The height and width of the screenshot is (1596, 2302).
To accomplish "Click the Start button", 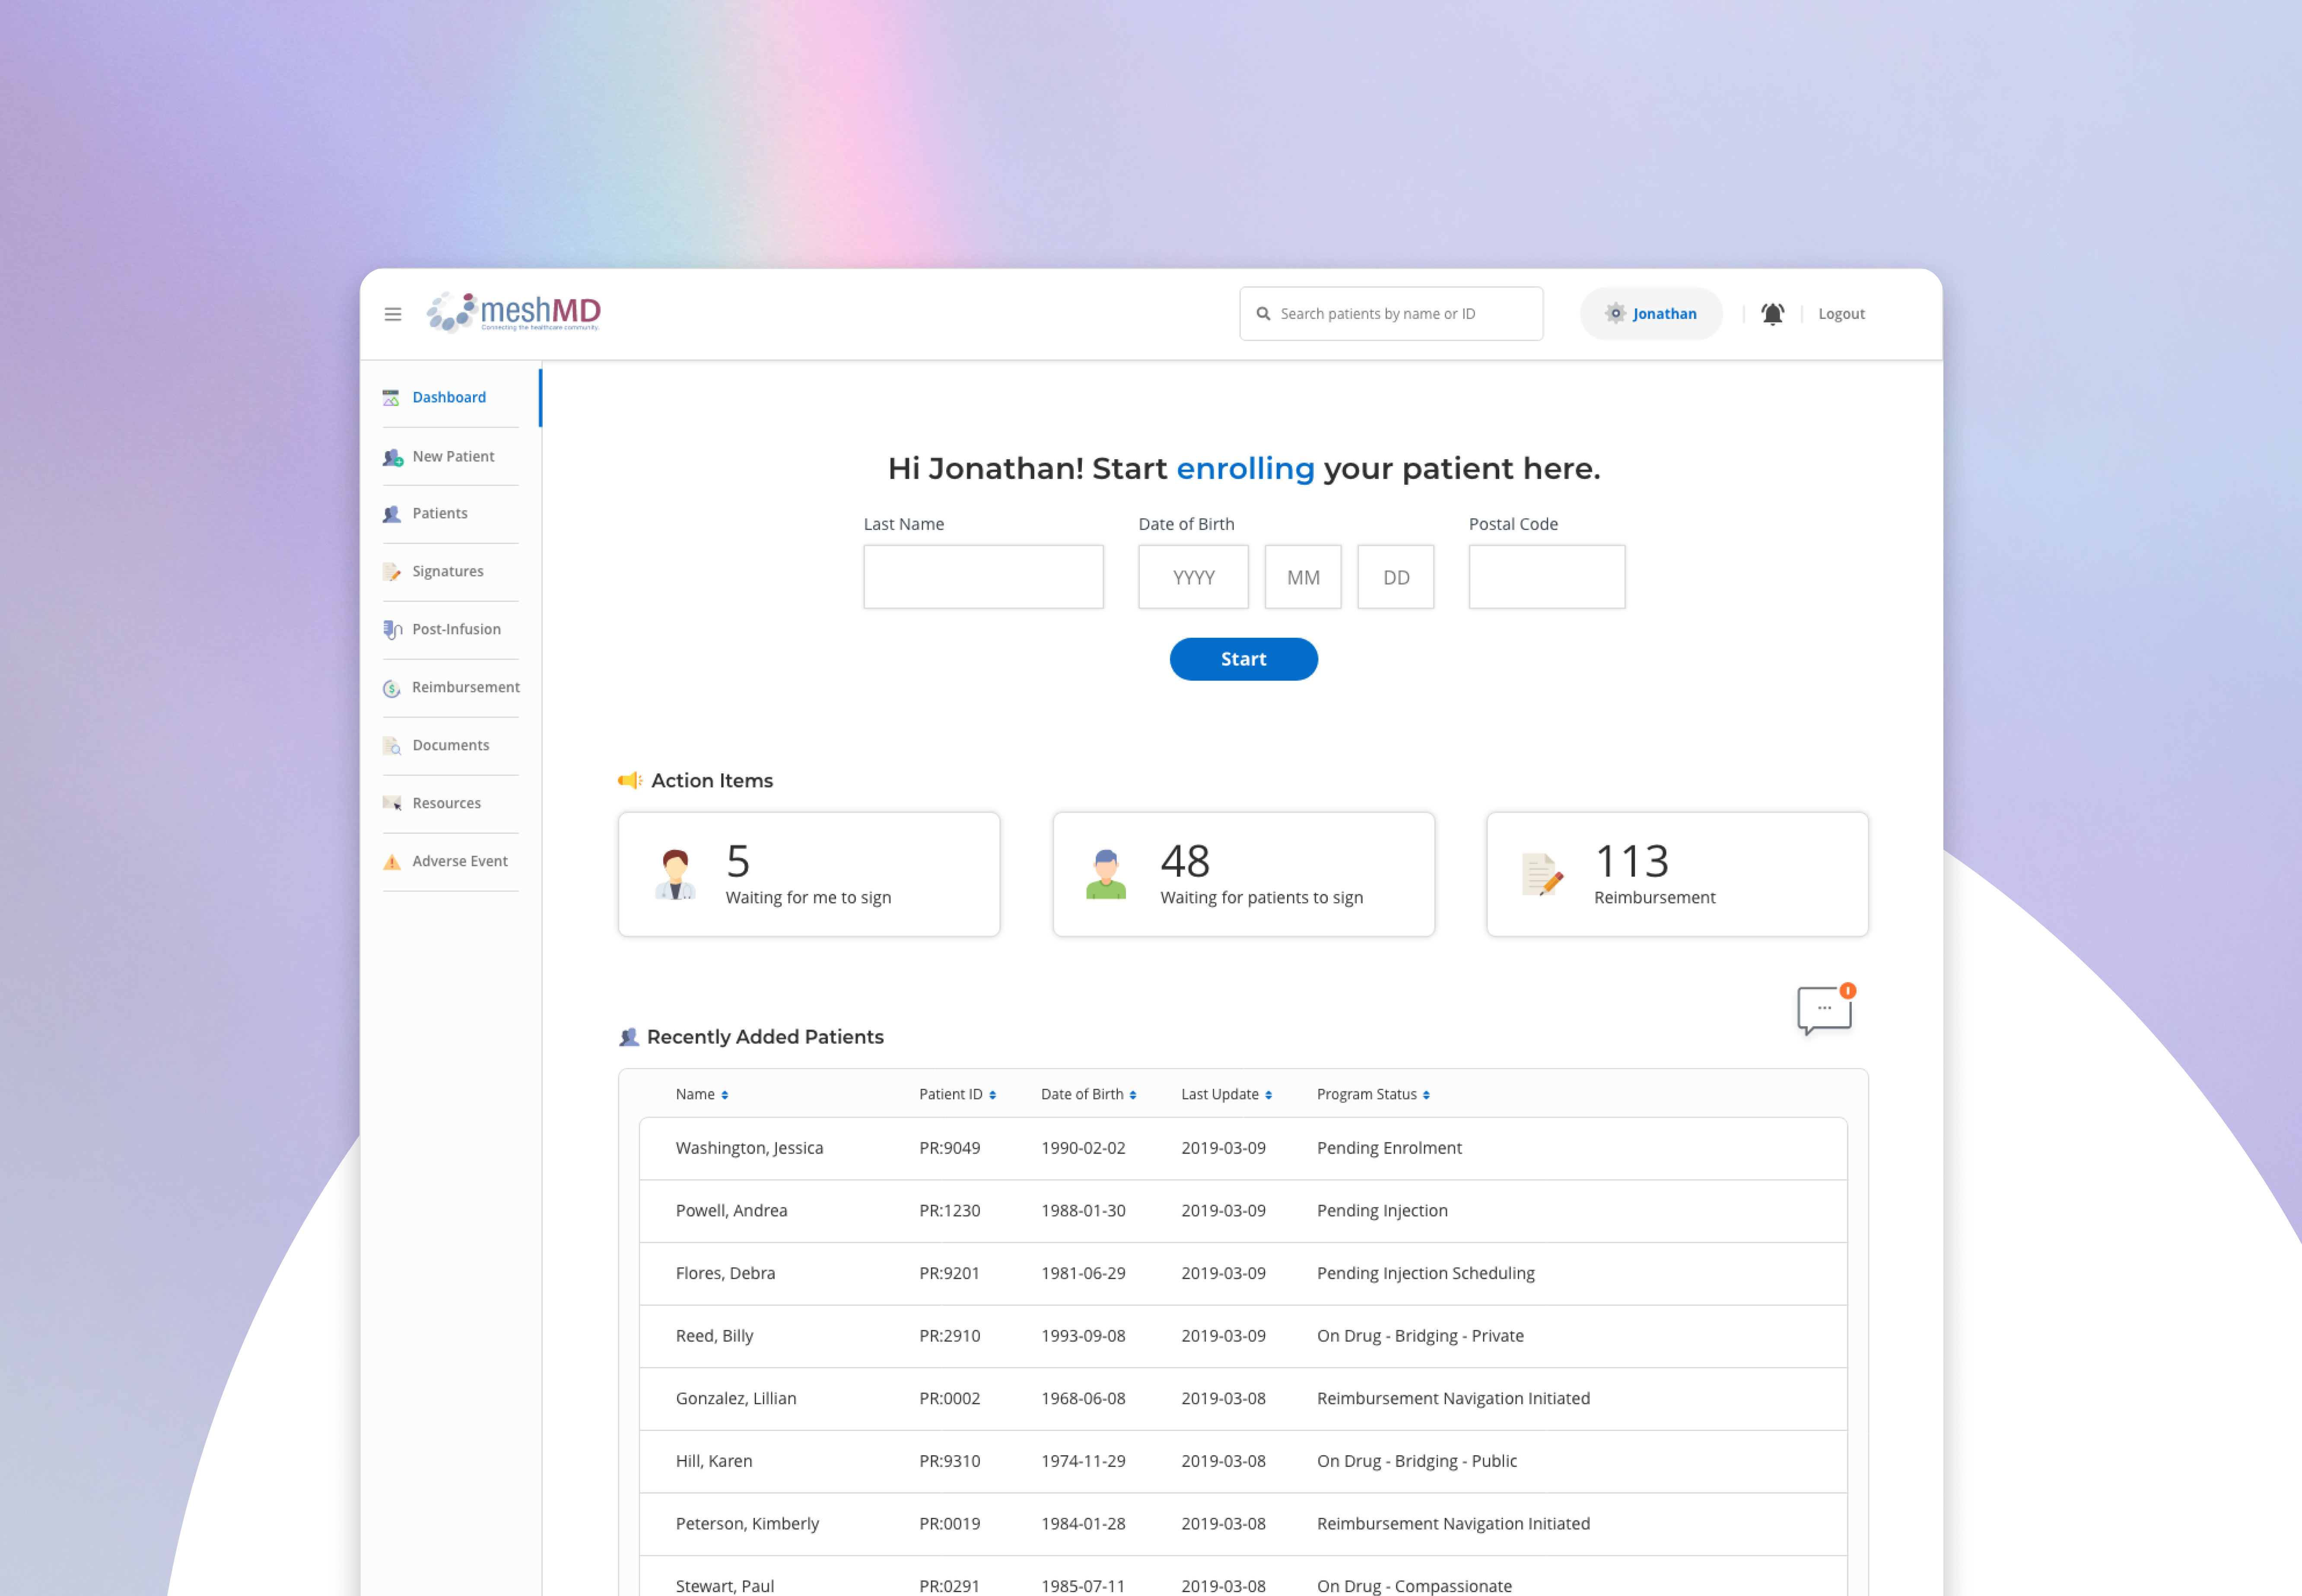I will [x=1243, y=659].
